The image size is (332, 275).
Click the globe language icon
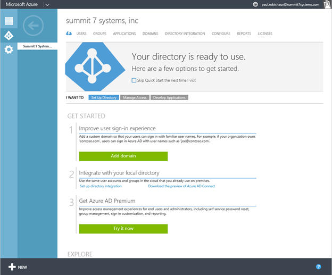(x=255, y=4)
